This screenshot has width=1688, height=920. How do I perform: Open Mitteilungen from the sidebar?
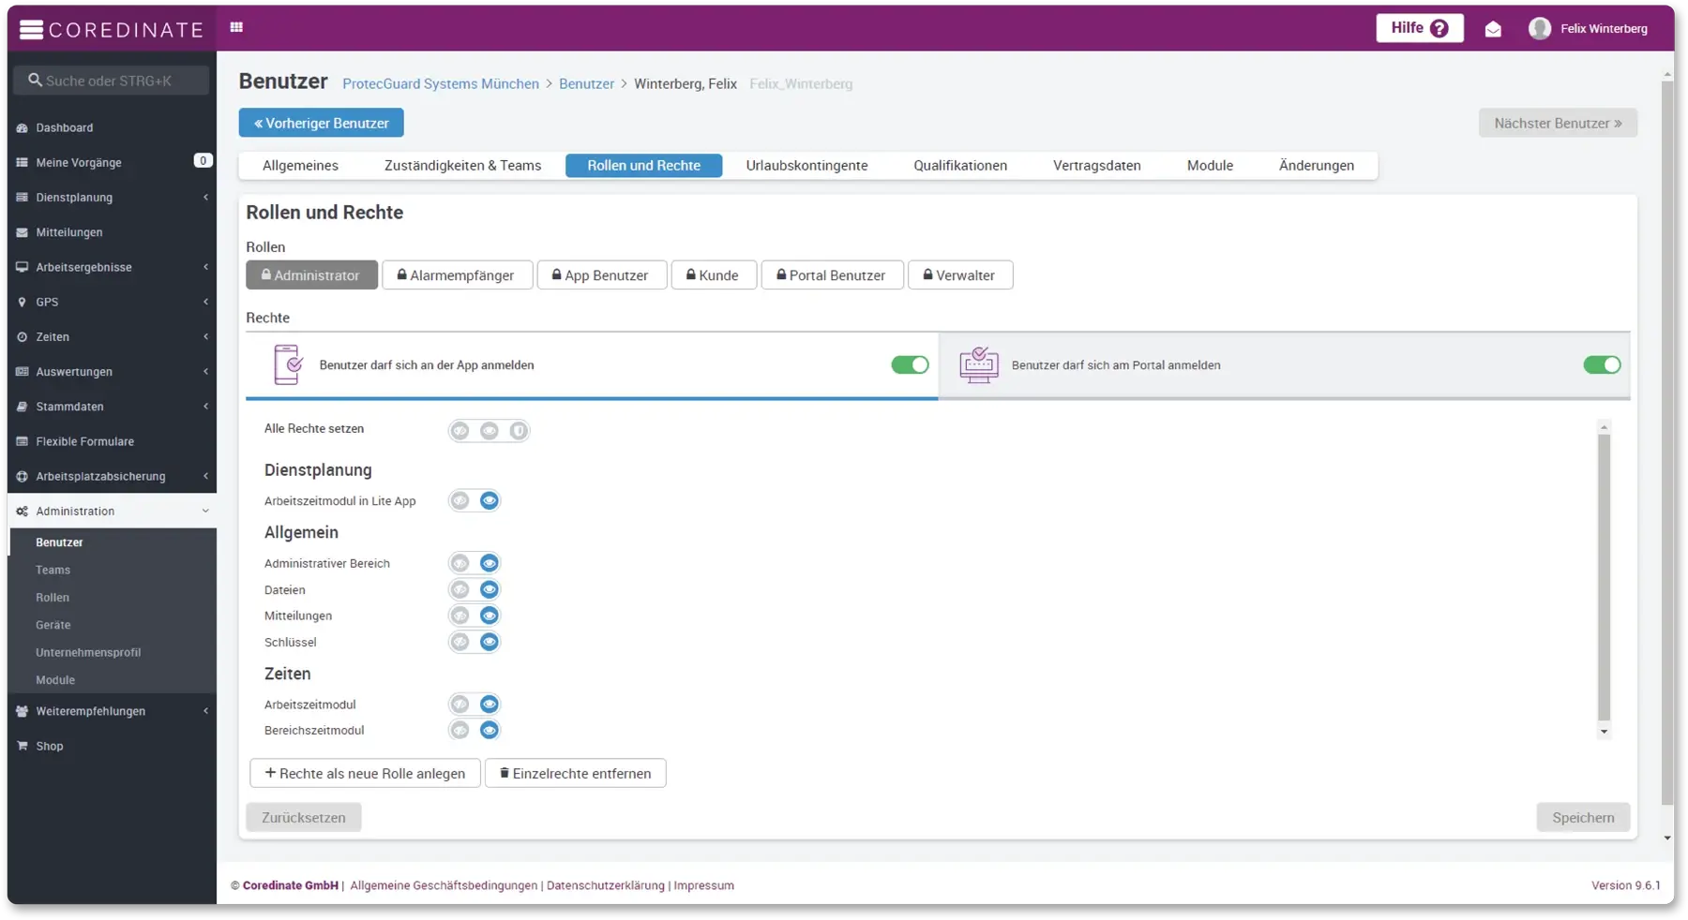69,231
